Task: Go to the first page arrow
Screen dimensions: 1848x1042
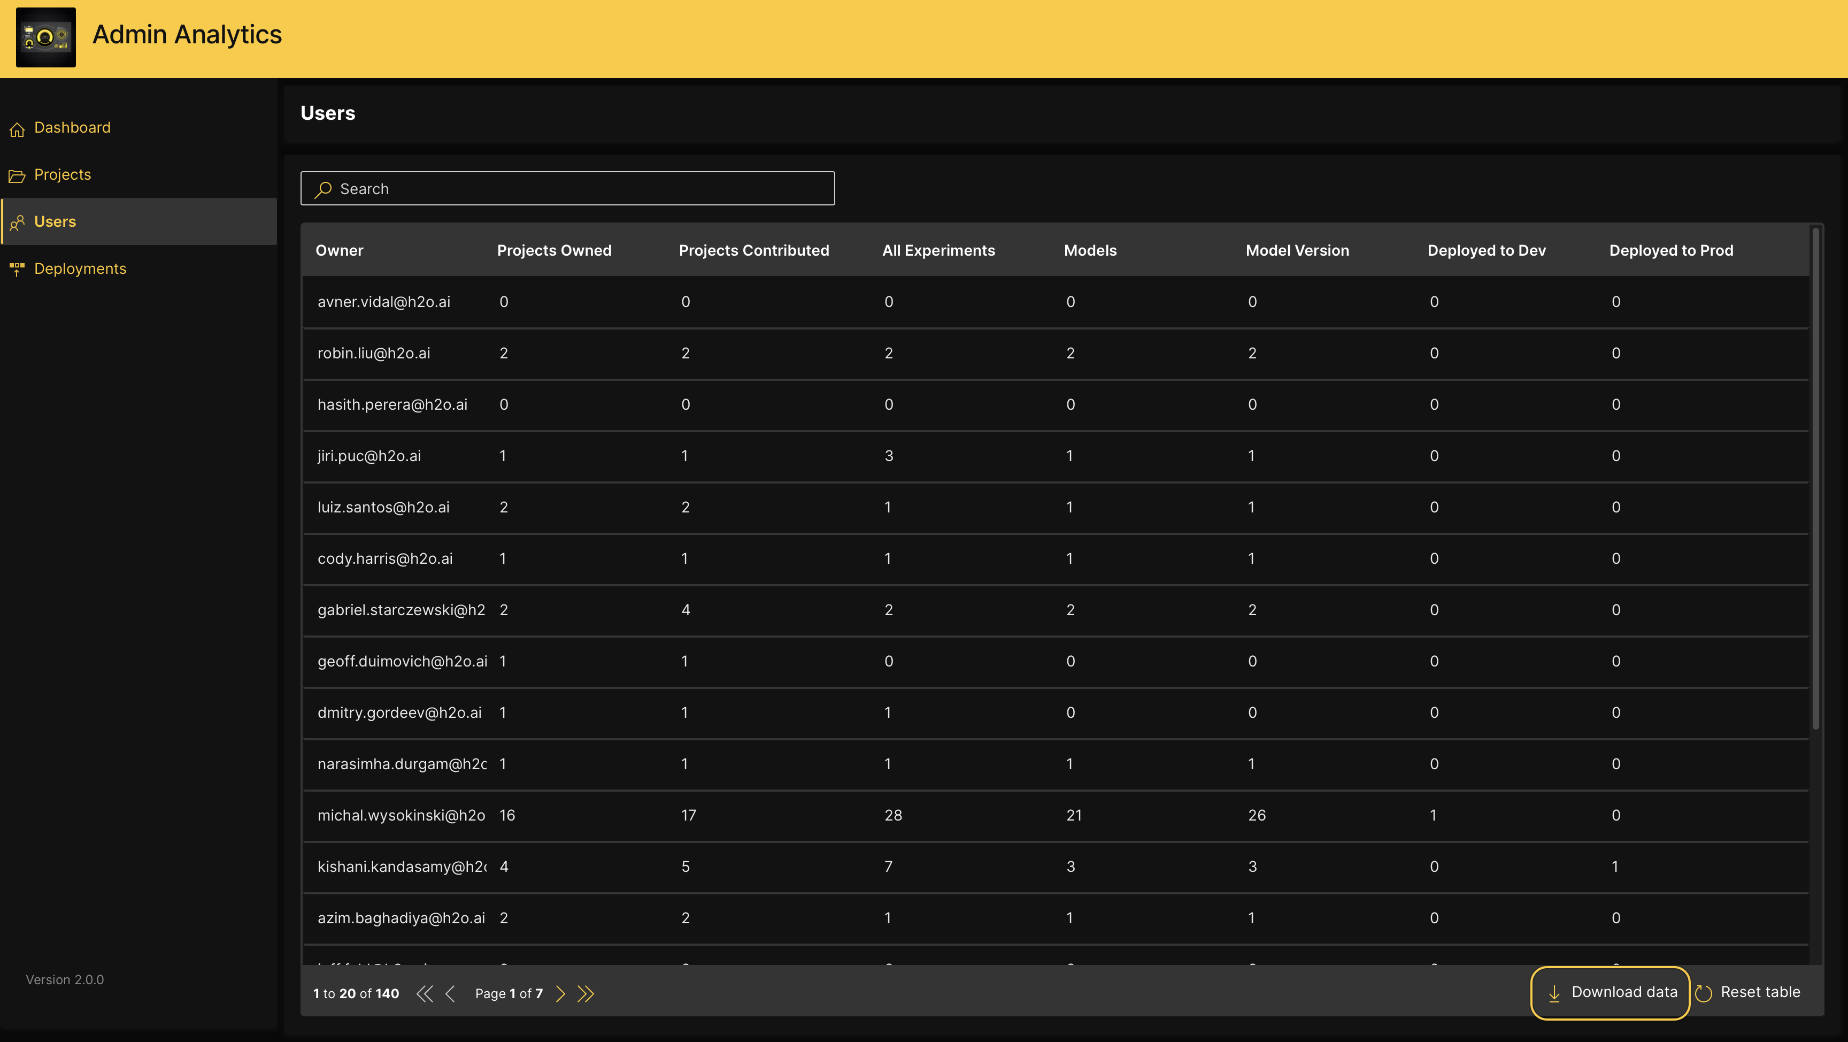Action: coord(425,993)
